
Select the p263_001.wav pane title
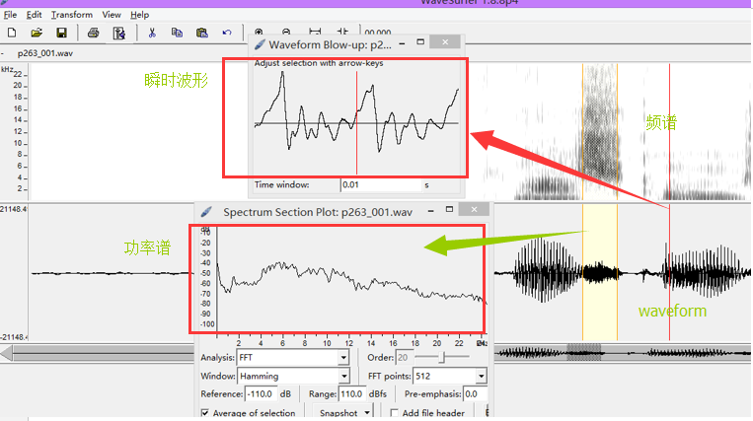(x=45, y=53)
